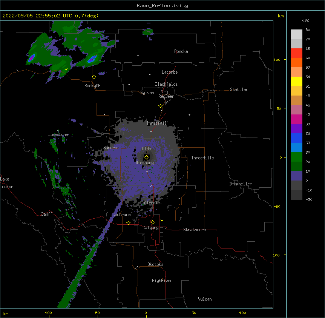Click the -30 value at legend bottom
Screen dimensions: 325x318
click(x=309, y=200)
